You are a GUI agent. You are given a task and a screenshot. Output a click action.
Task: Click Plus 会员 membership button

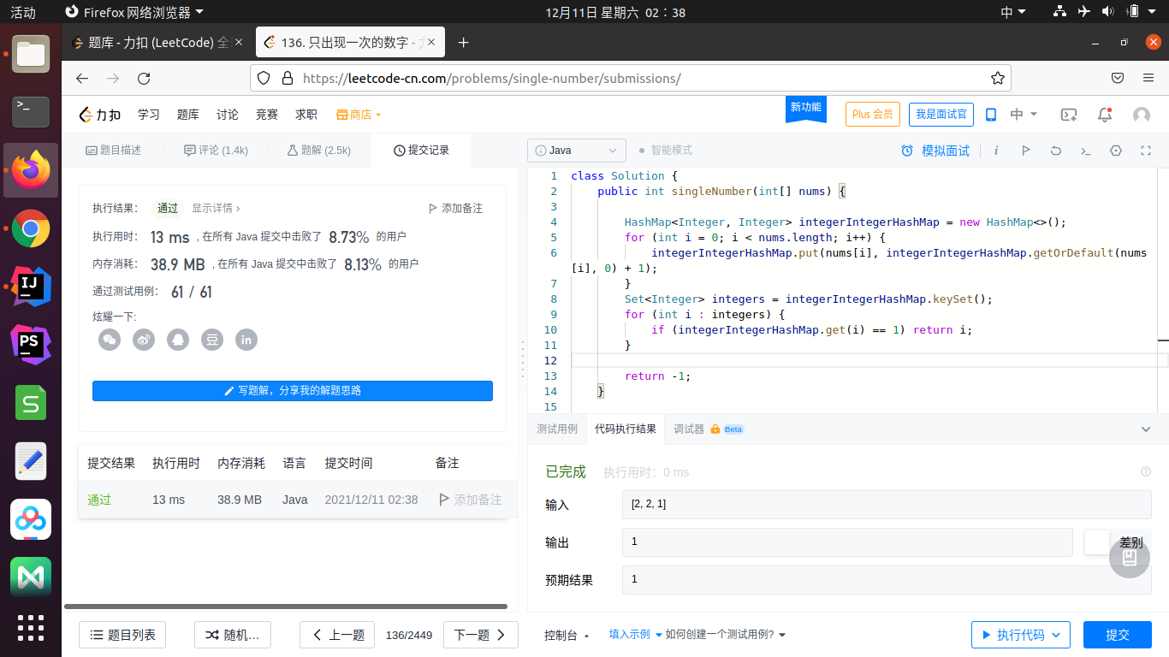pyautogui.click(x=873, y=115)
